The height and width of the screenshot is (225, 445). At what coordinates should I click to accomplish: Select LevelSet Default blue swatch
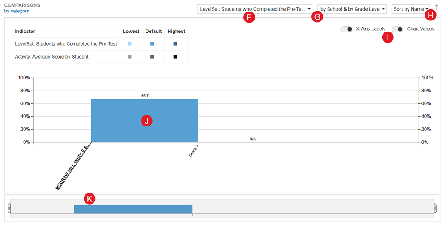click(152, 44)
